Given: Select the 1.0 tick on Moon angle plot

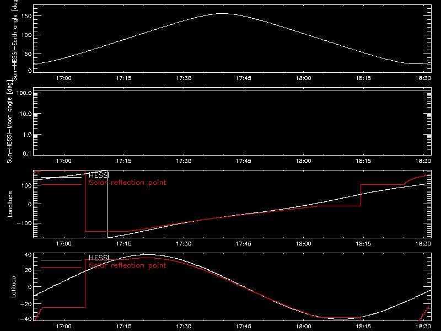Looking at the screenshot, I should click(x=27, y=135).
